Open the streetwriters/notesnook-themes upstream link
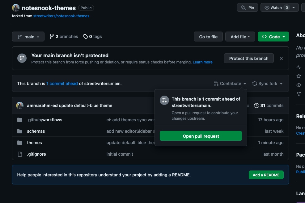 pyautogui.click(x=61, y=16)
